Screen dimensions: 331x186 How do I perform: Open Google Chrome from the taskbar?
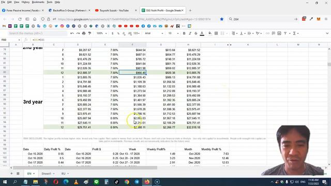(127, 182)
